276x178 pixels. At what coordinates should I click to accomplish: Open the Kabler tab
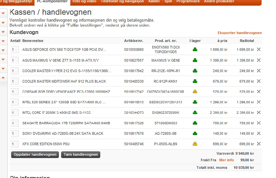coord(154,2)
